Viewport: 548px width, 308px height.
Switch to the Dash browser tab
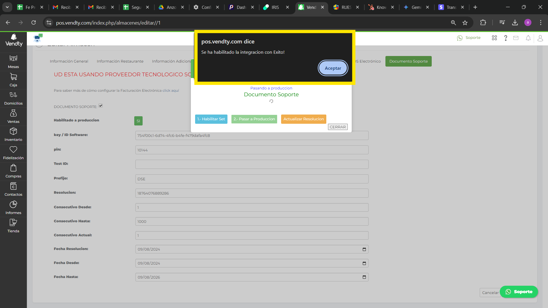click(241, 7)
